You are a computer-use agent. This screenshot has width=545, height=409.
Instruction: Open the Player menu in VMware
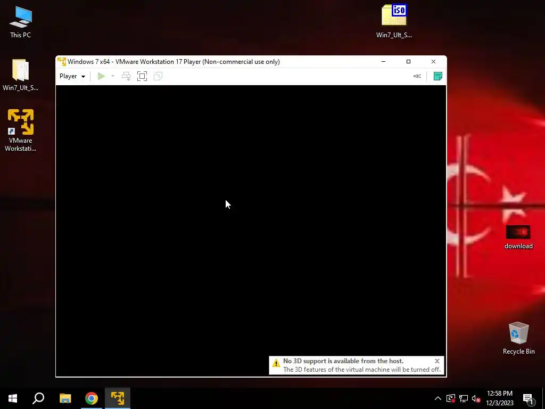point(72,76)
